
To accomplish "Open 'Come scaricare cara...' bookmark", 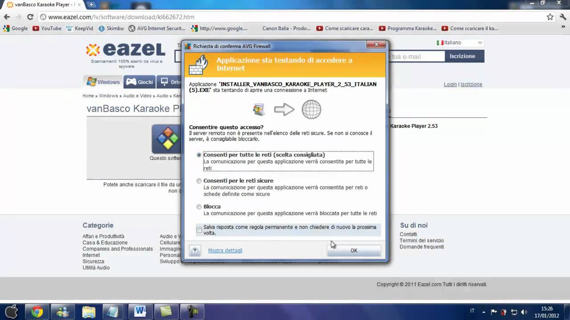I will [x=345, y=28].
